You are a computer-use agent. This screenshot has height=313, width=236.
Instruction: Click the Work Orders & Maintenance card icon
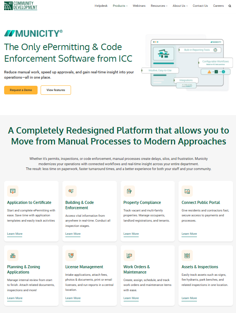click(x=129, y=255)
